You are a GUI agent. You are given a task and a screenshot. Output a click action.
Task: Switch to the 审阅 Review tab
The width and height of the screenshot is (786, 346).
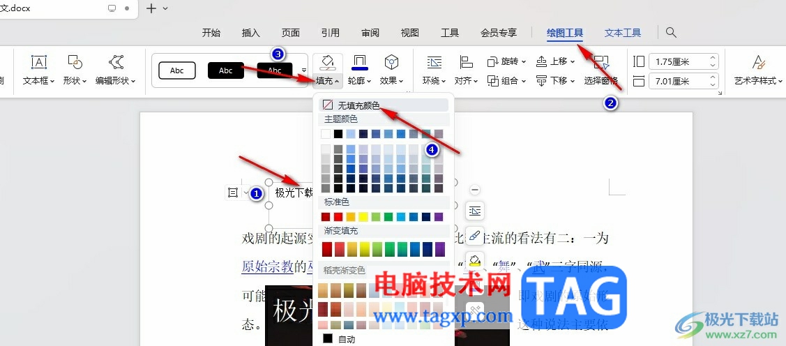point(370,33)
